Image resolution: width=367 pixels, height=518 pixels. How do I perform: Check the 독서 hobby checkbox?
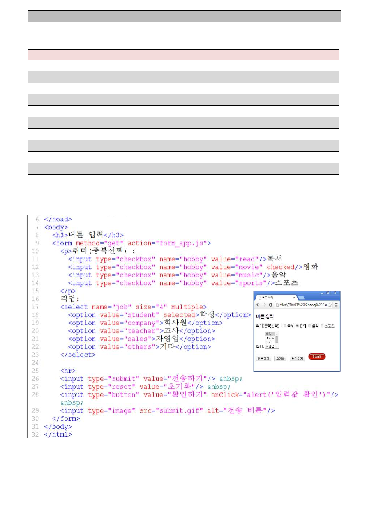point(285,326)
